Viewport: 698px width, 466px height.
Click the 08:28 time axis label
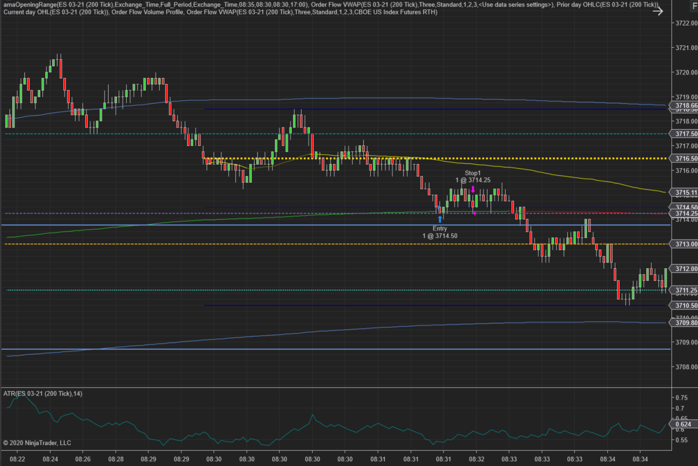click(x=116, y=459)
